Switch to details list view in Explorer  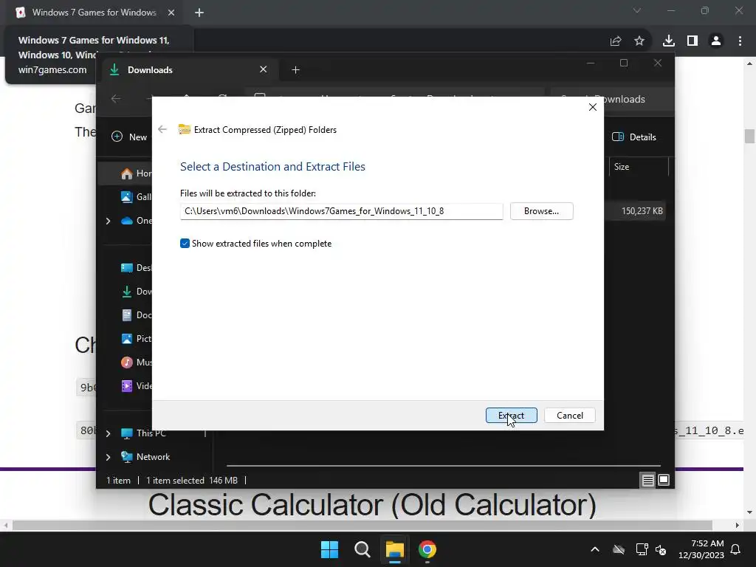click(647, 480)
